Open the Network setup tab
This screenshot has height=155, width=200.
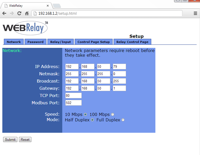click(x=14, y=42)
